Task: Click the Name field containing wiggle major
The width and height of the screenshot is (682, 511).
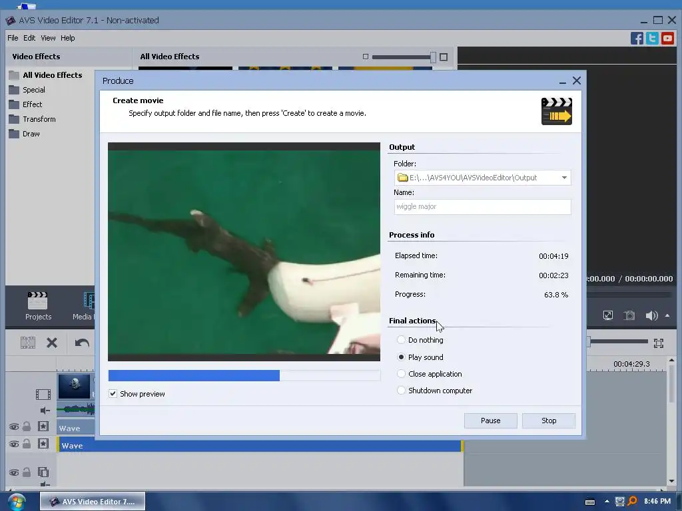Action: tap(482, 207)
